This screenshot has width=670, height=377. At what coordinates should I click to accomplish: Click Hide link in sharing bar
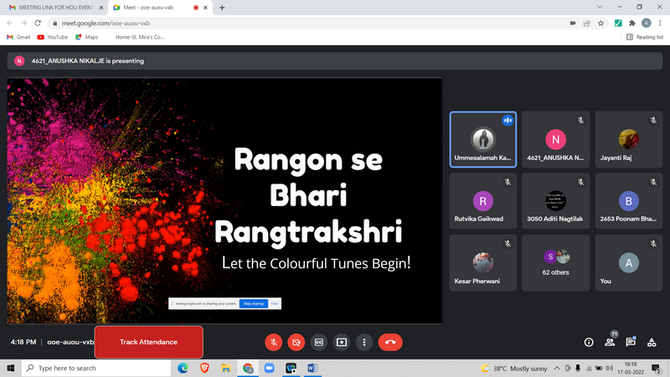click(275, 303)
